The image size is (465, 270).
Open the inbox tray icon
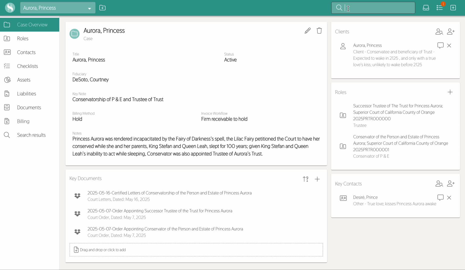click(x=426, y=8)
